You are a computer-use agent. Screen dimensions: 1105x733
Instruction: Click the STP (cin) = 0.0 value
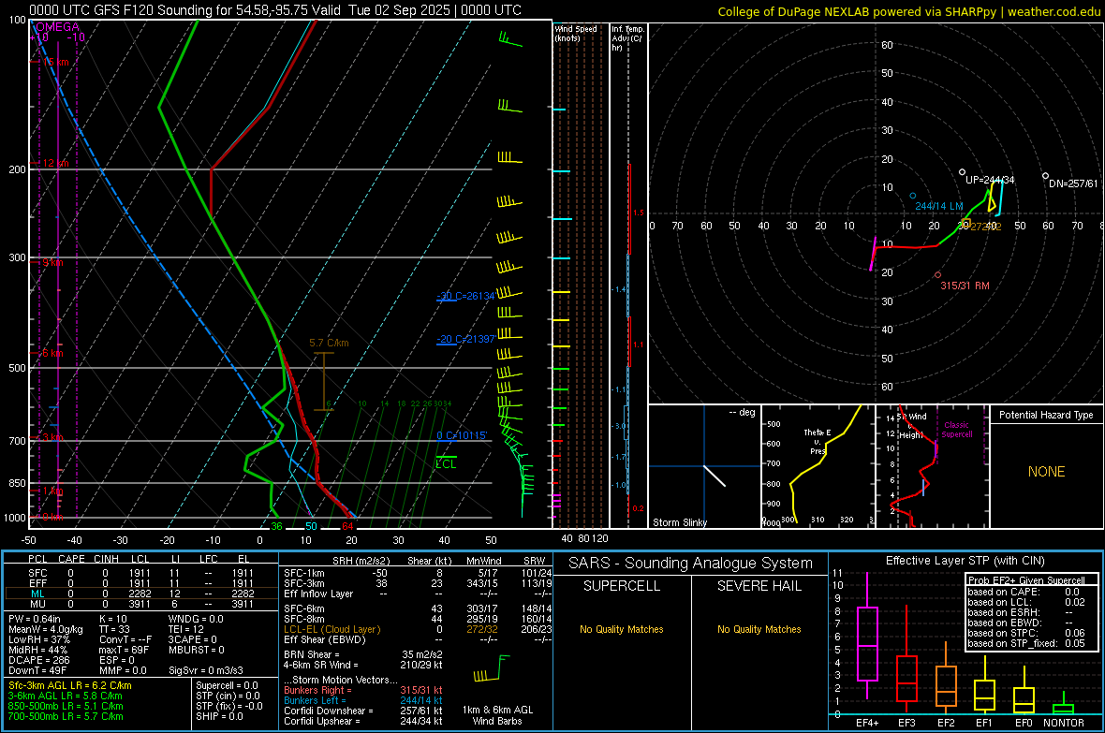point(228,696)
